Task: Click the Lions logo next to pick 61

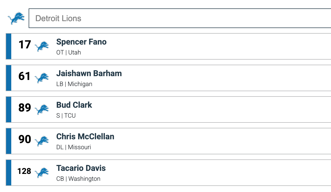Action: click(42, 78)
